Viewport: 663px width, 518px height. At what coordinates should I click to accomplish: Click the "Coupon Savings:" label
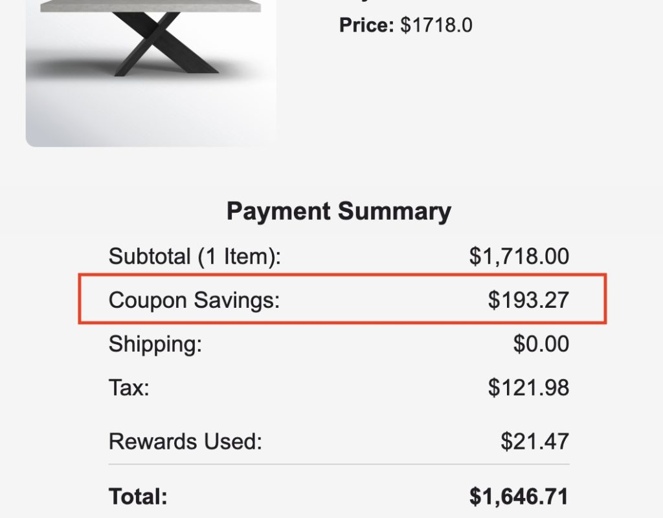point(194,300)
